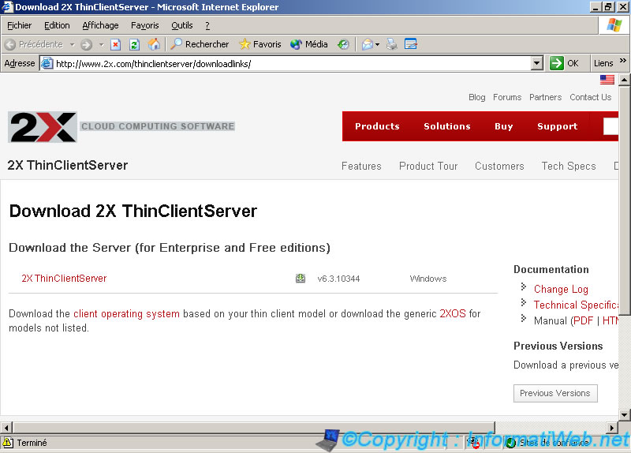This screenshot has height=453, width=631.
Task: Open the Manual PDF link
Action: pos(583,321)
